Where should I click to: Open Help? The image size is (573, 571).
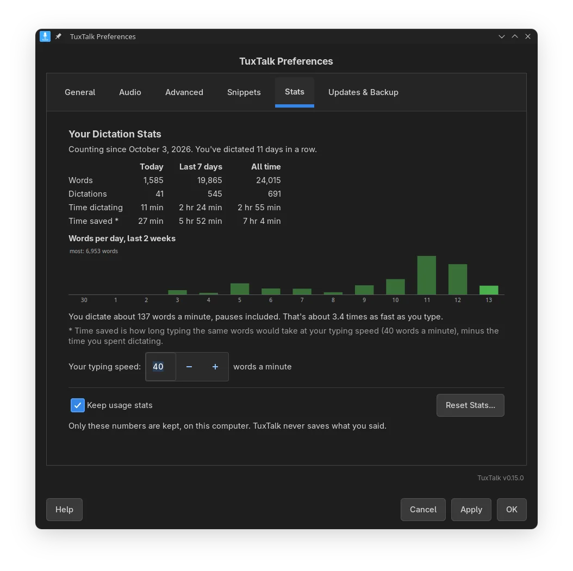tap(64, 509)
